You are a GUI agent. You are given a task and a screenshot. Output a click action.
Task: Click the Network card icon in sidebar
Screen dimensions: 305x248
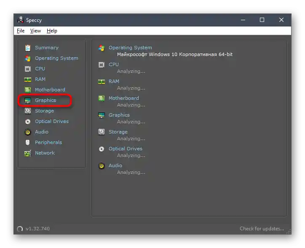[x=28, y=153]
